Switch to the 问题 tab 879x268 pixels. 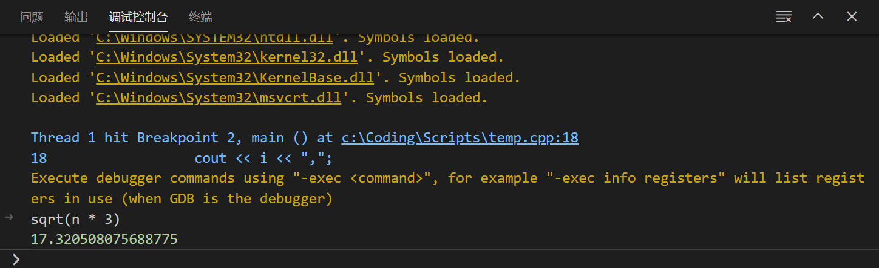pos(32,17)
